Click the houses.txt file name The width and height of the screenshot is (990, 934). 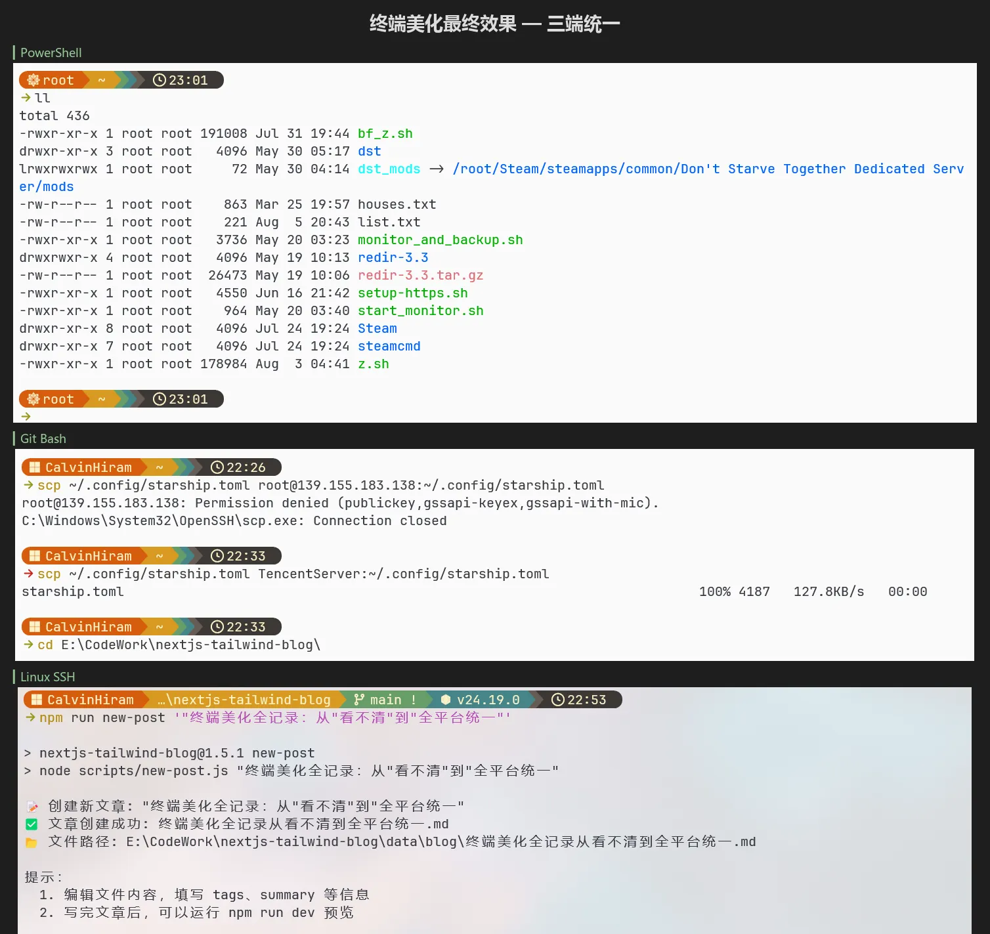[x=397, y=205]
